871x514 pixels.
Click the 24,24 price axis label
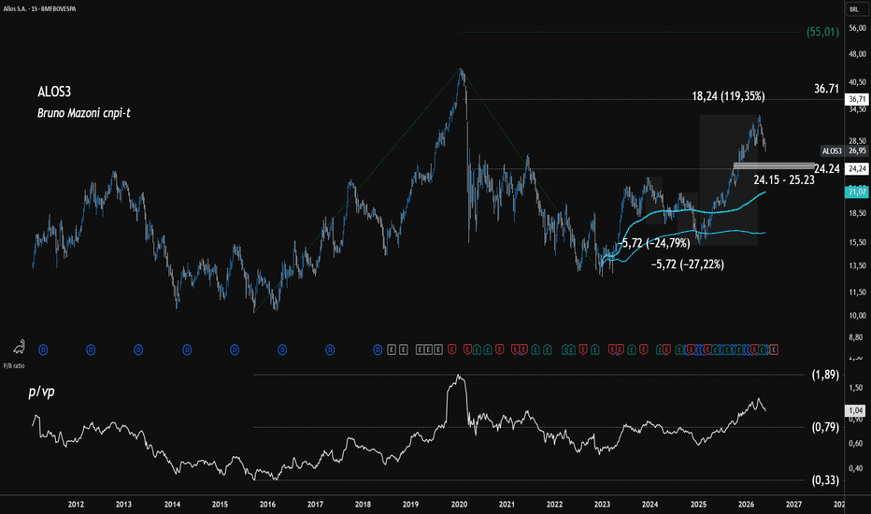(x=856, y=168)
